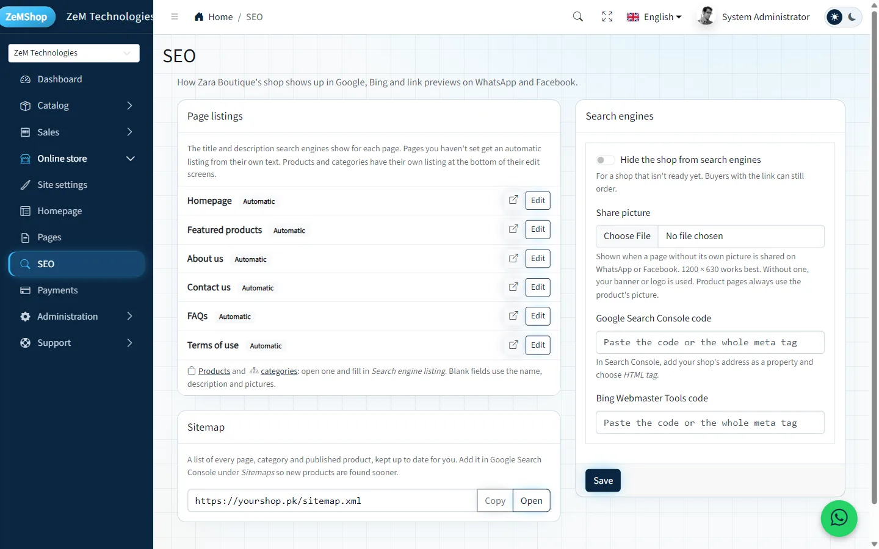This screenshot has width=879, height=549.
Task: Open Pages in sidebar
Action: (x=77, y=237)
